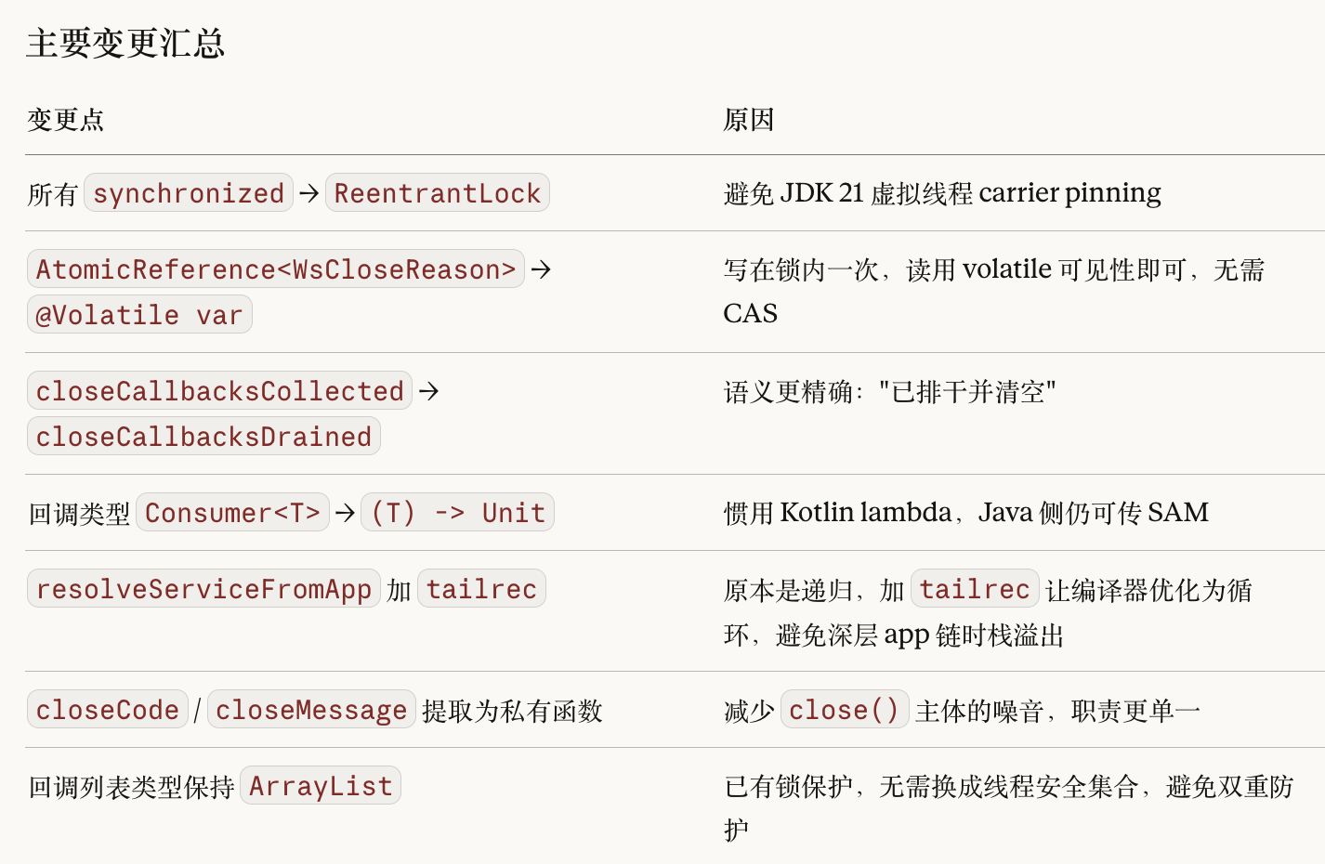The height and width of the screenshot is (864, 1325).
Task: Click the Consumer<T> code chip
Action: coord(232,513)
